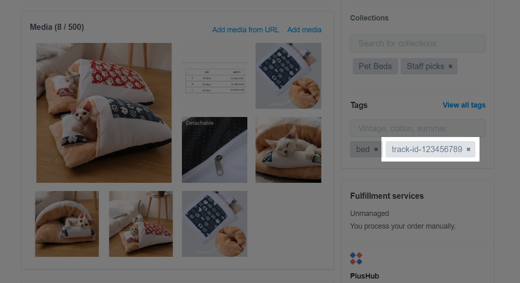Select the room scene with table thumbnail
This screenshot has height=283, width=520.
[141, 224]
